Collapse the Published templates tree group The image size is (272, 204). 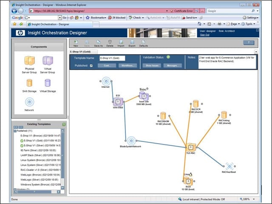[15, 131]
